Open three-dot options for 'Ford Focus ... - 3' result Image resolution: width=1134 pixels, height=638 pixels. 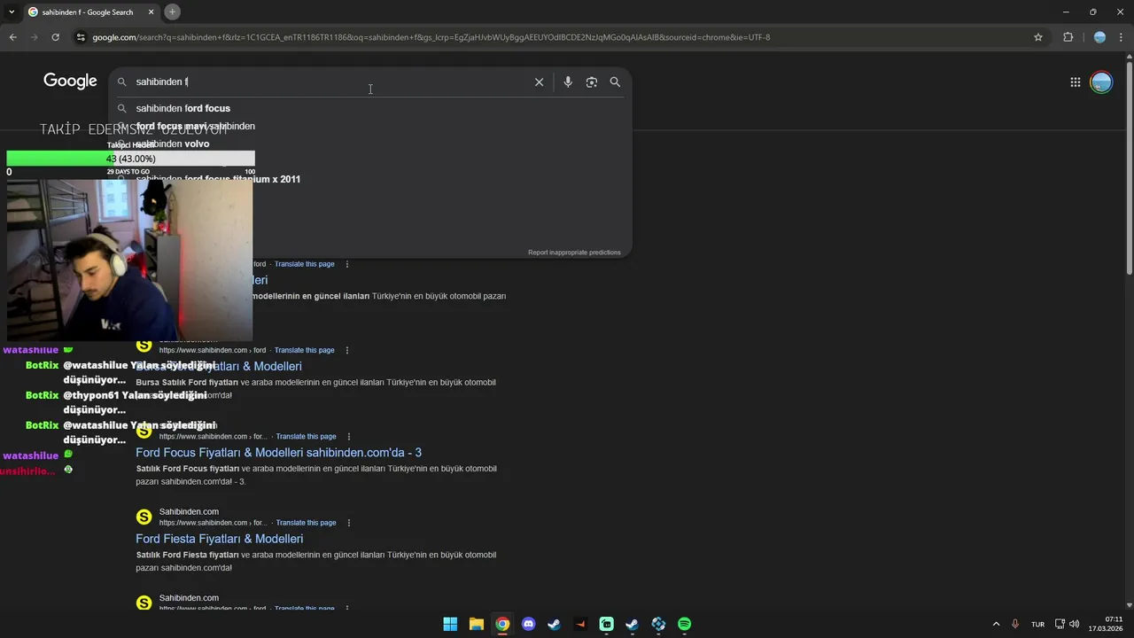point(349,437)
